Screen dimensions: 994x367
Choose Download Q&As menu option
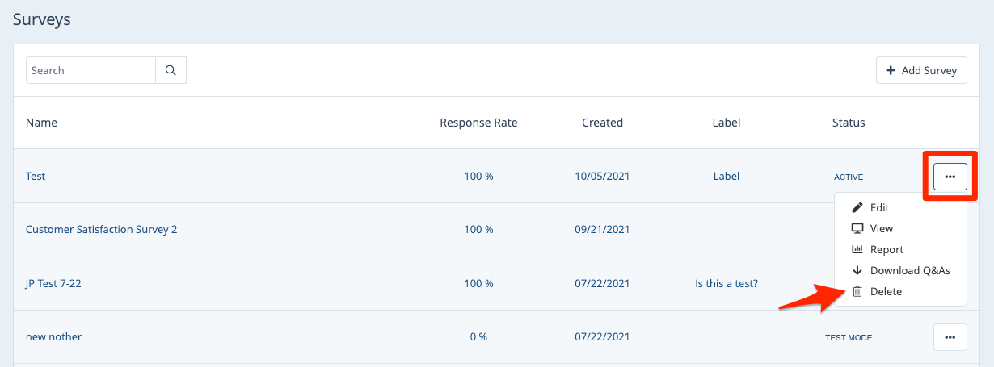coord(909,270)
